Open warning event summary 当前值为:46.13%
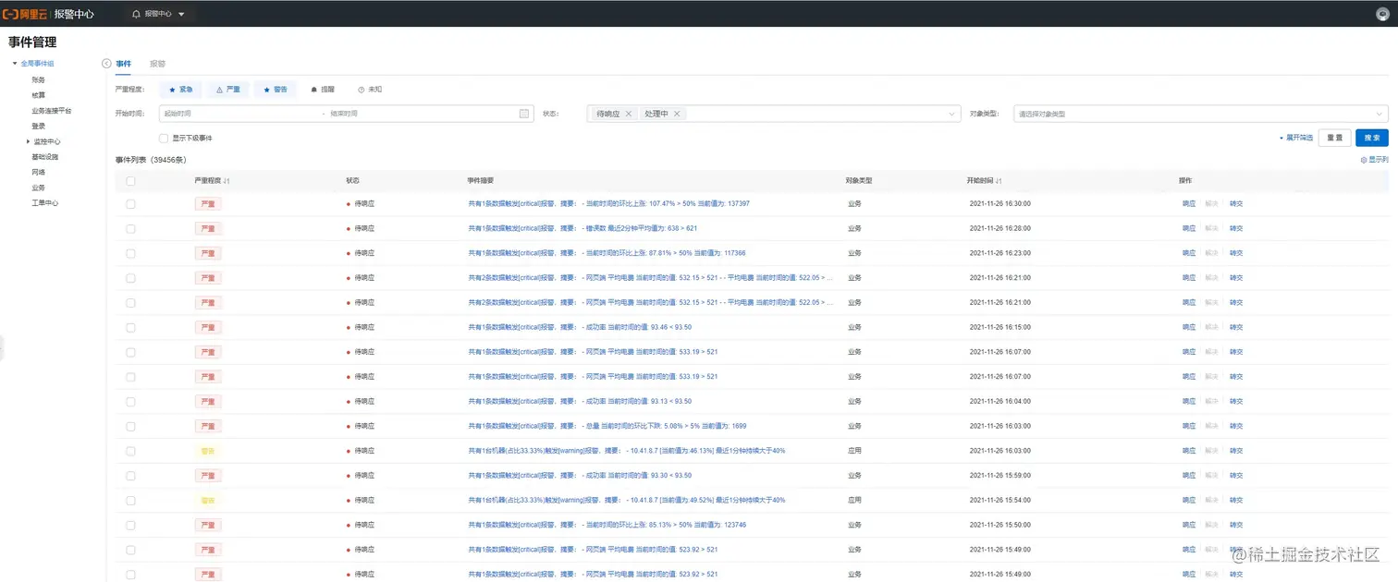Viewport: 1398px width, 582px height. coord(627,450)
